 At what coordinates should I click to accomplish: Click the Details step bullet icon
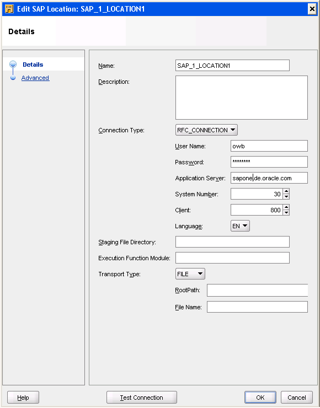(x=13, y=65)
